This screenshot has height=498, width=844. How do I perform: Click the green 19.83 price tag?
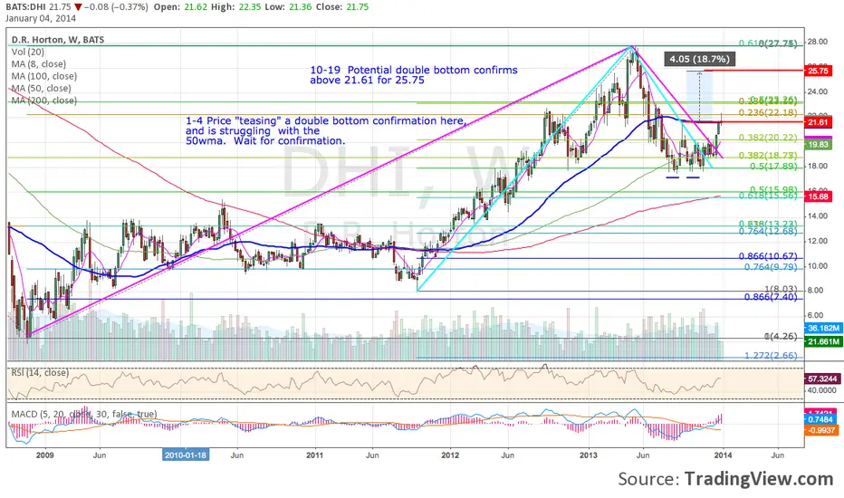[818, 144]
